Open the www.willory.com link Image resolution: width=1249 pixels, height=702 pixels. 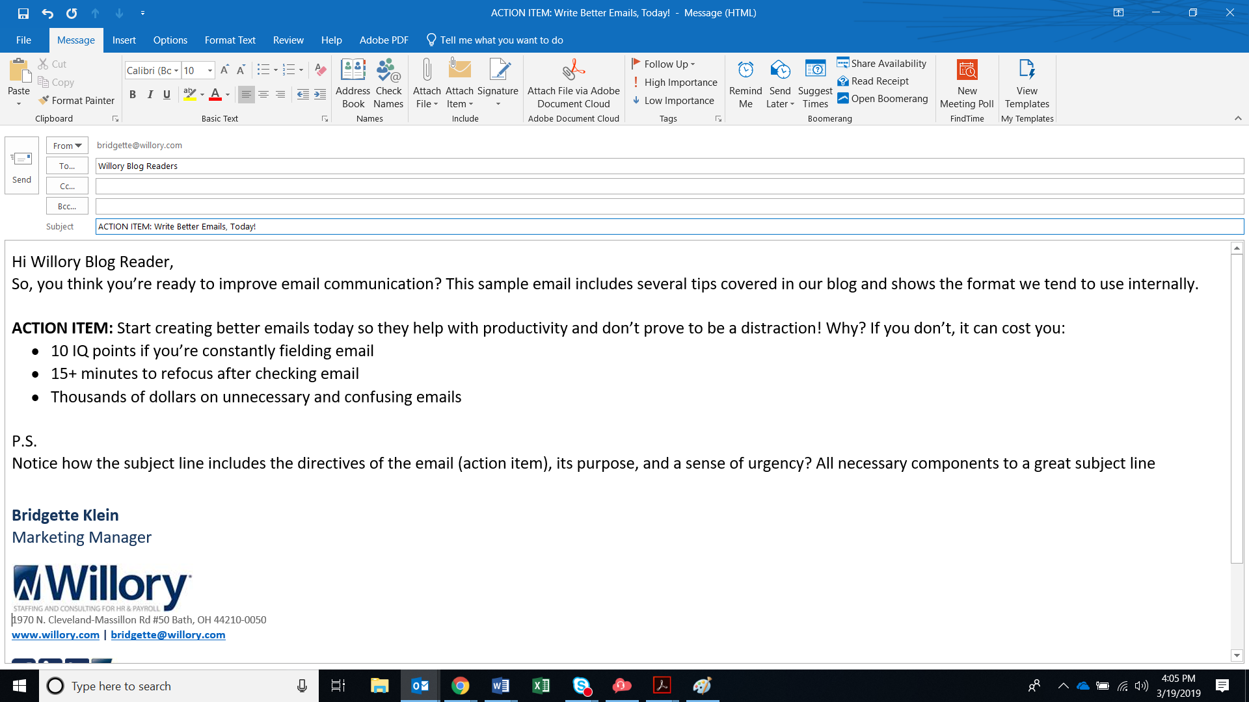point(55,635)
